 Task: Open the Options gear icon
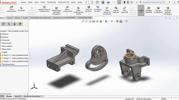pos(131,2)
